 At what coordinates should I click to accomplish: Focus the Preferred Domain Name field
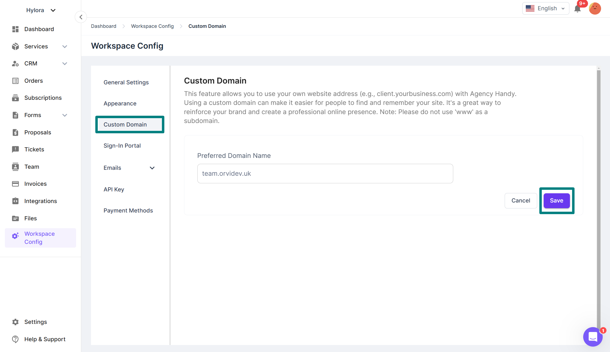pos(325,174)
